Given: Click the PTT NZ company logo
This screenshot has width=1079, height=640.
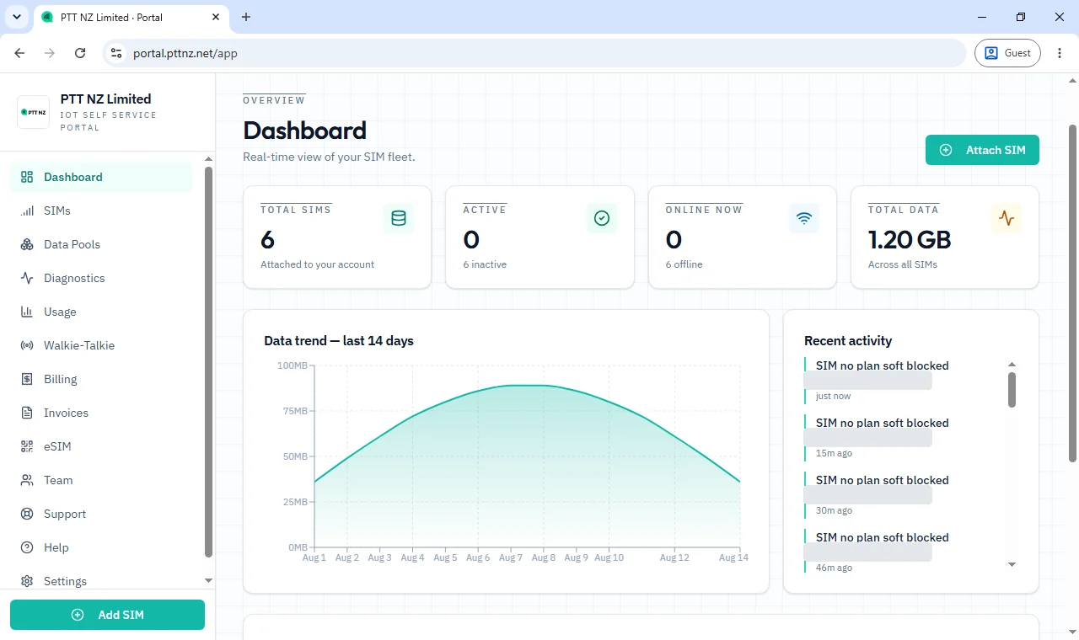Looking at the screenshot, I should (34, 112).
